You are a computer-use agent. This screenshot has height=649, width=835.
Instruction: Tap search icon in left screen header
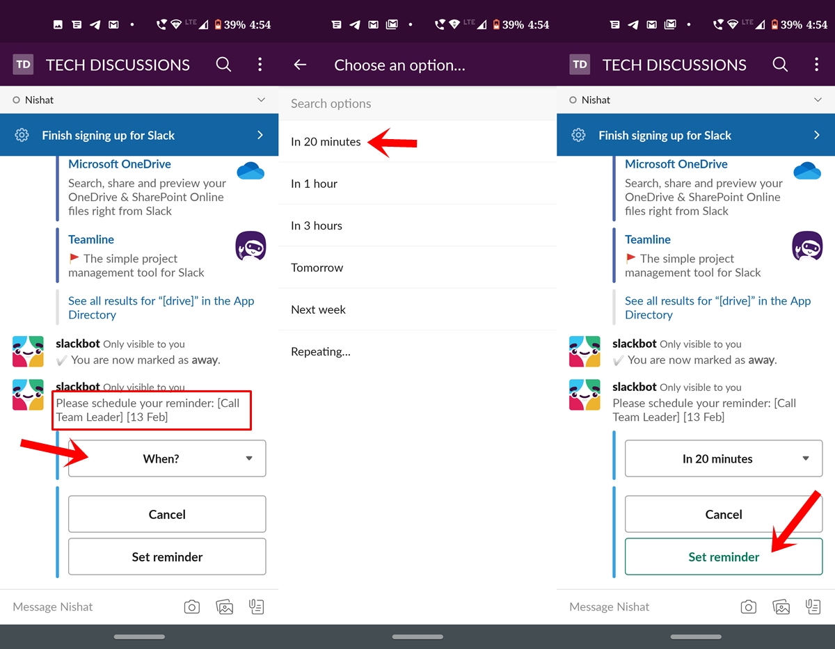coord(223,65)
